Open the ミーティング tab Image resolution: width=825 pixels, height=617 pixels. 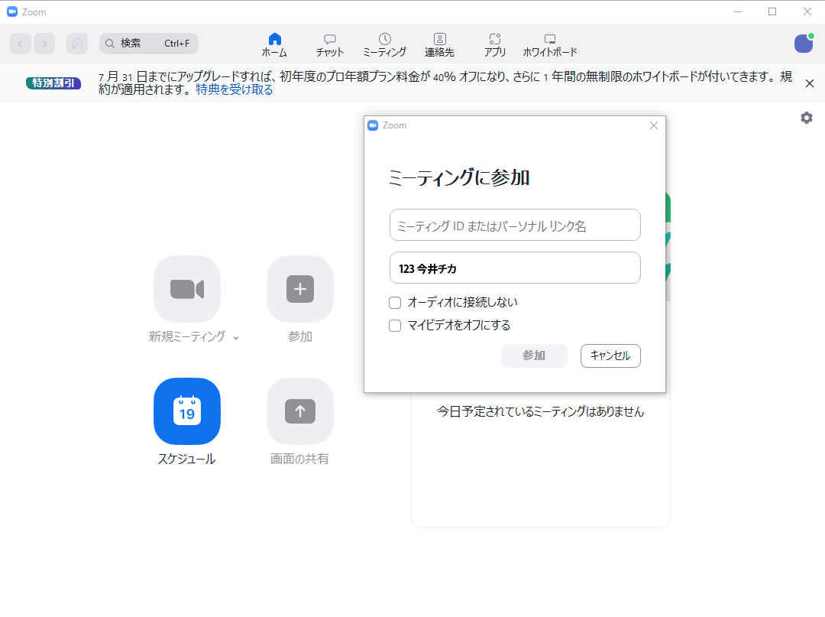(384, 45)
